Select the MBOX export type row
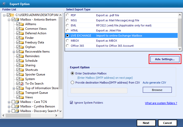Image resolution: width=183 pixels, height=127 pixels. click(x=121, y=41)
